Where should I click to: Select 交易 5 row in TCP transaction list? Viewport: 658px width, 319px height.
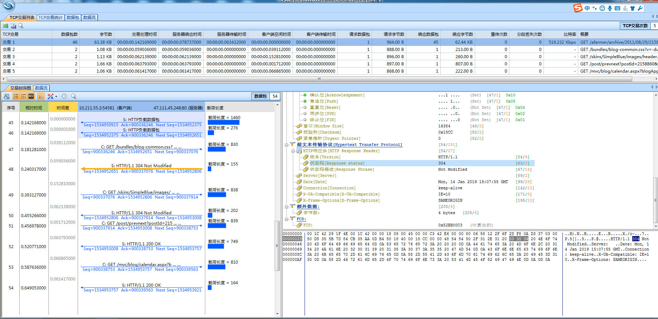tap(329, 71)
